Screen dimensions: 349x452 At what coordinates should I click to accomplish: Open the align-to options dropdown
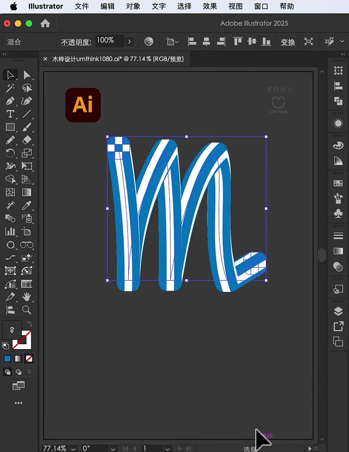click(173, 42)
